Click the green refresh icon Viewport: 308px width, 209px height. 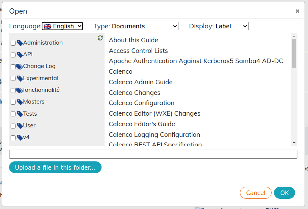(100, 38)
